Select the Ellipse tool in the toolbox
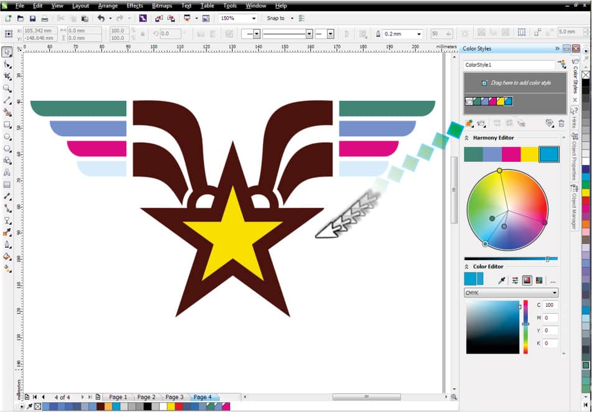 coord(7,137)
